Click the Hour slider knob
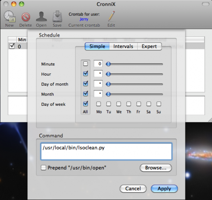Screen dimensions: 212x200 point(108,74)
